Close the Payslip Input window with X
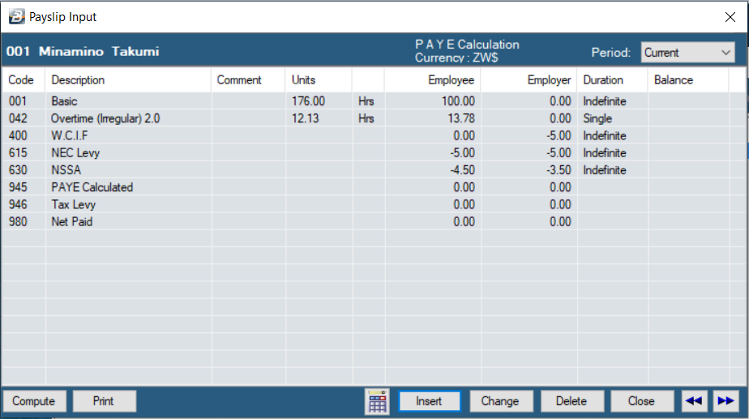Screen dimensions: 749x419 pos(730,17)
